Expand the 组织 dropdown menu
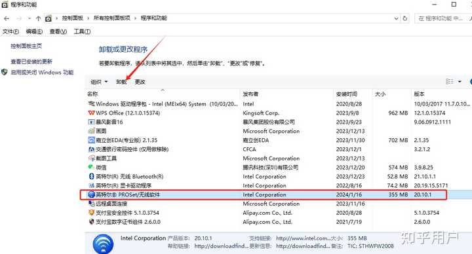Viewport: 472px width, 254px height. [x=100, y=82]
